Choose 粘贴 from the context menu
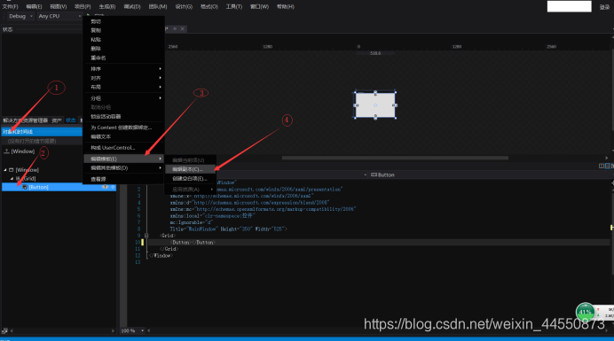Viewport: 614px width, 341px height. pos(123,40)
